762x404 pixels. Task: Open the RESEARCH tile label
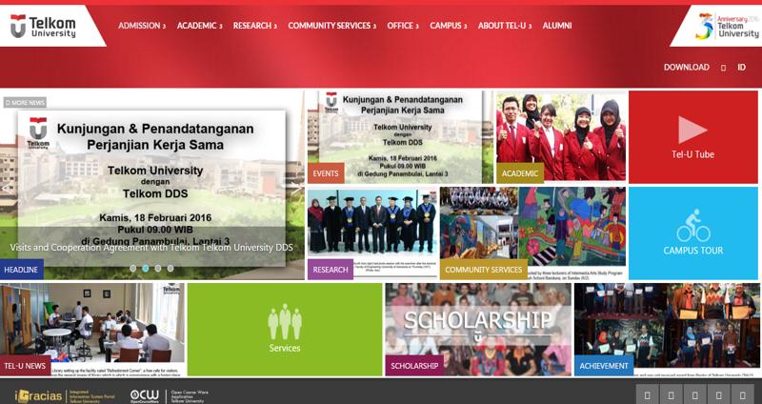click(x=331, y=270)
